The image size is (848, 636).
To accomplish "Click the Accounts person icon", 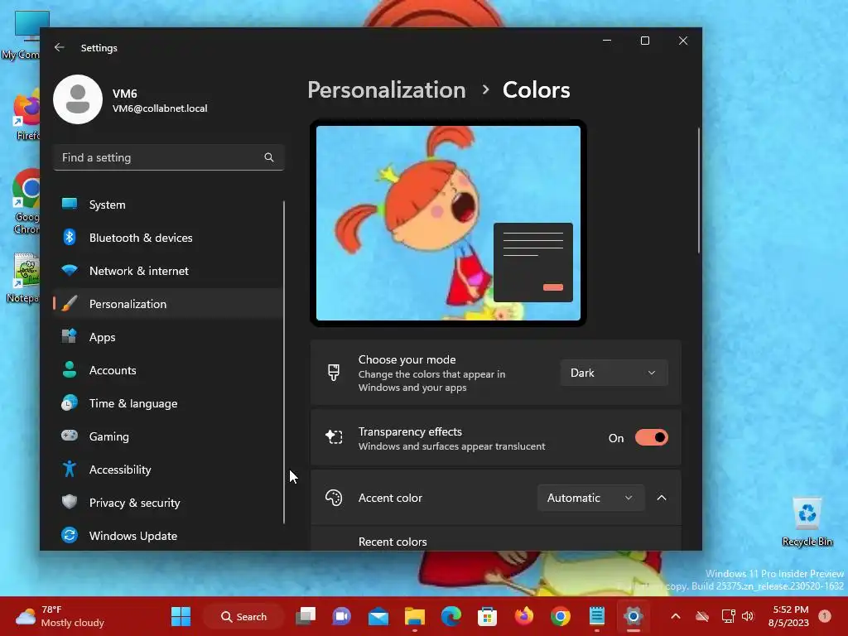I will (x=70, y=370).
